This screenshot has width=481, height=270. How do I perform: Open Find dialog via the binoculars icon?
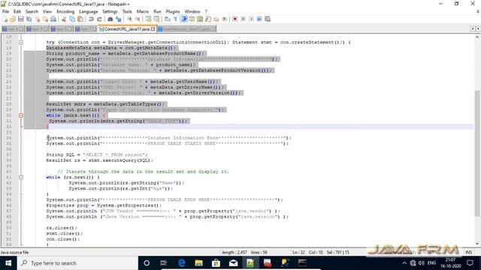110,19
